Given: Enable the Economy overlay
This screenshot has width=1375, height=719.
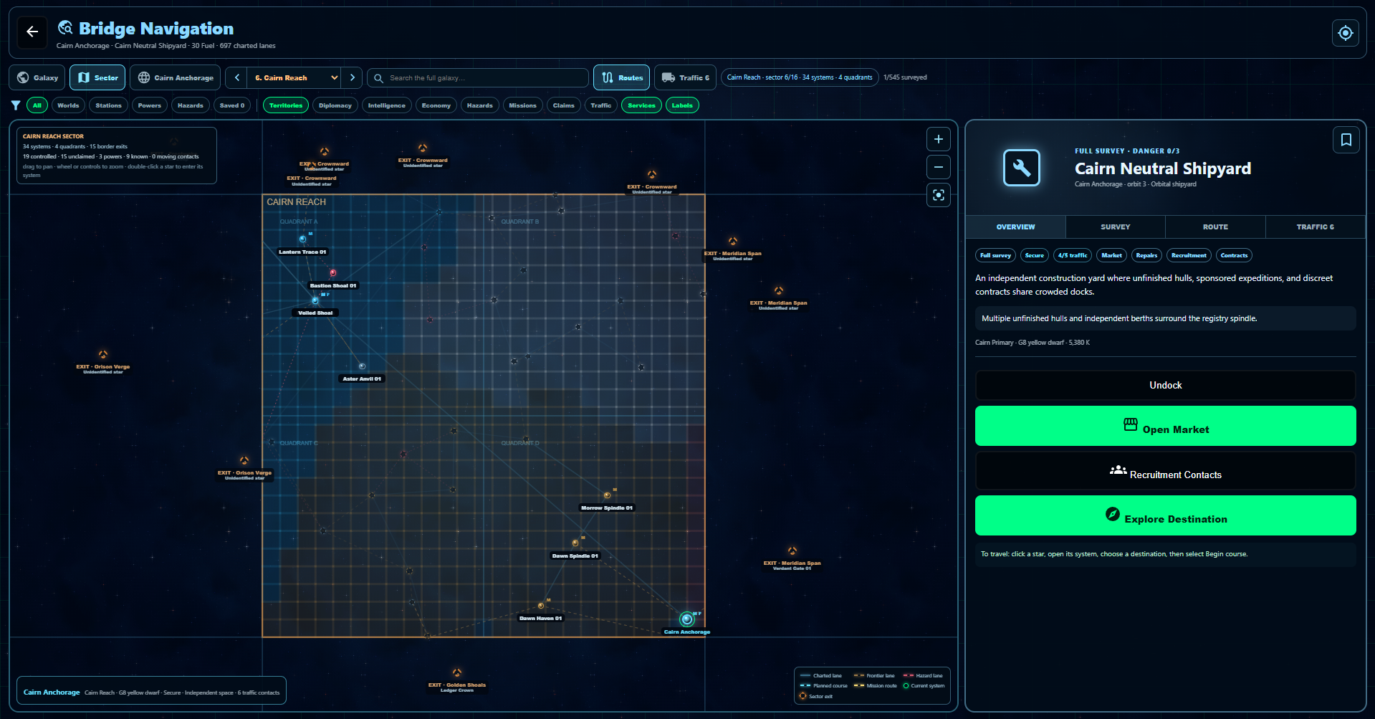Looking at the screenshot, I should (x=436, y=105).
